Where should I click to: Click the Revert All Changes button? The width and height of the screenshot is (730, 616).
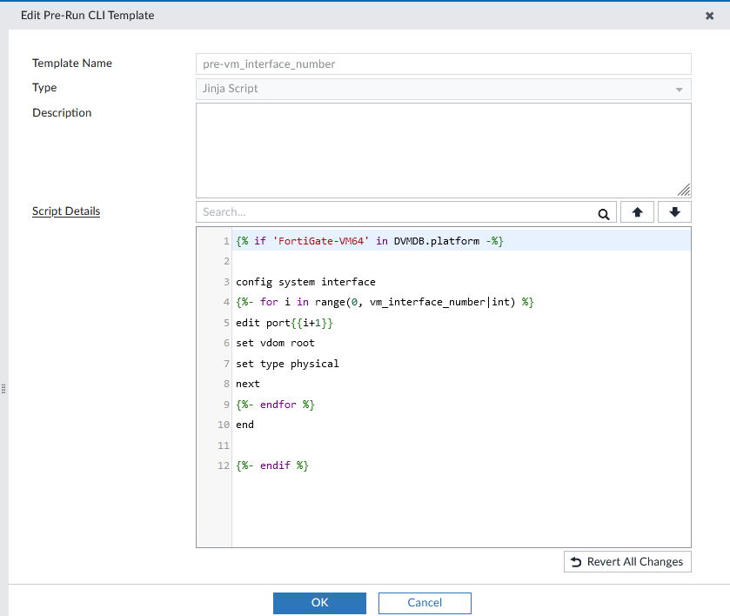(x=627, y=561)
